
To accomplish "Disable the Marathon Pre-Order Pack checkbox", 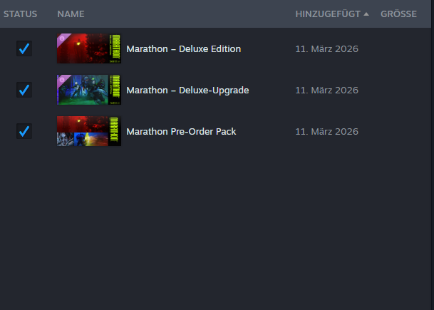I will [x=24, y=131].
